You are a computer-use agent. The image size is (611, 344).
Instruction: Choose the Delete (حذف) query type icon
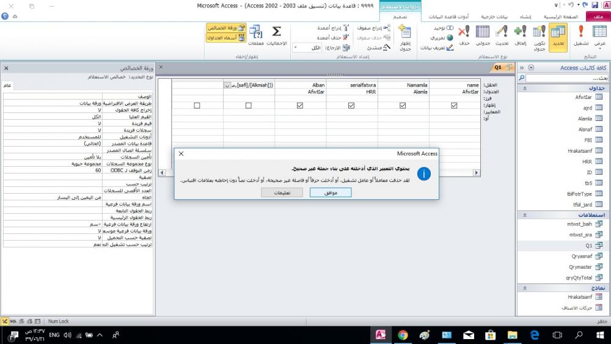(464, 36)
